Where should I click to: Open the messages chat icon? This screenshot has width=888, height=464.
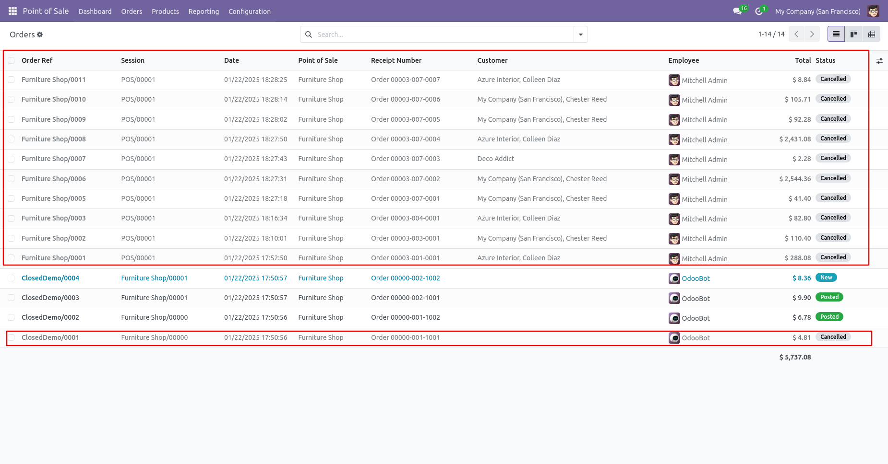point(737,11)
